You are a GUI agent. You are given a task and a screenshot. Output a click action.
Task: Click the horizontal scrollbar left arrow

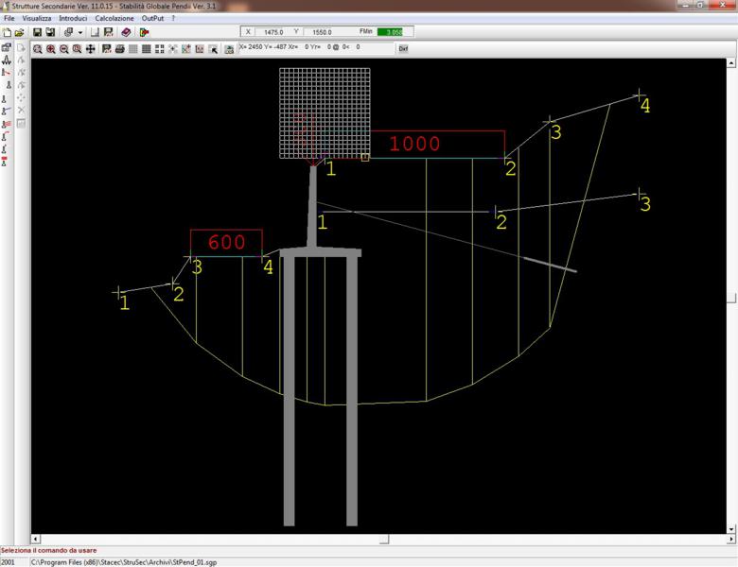point(36,539)
